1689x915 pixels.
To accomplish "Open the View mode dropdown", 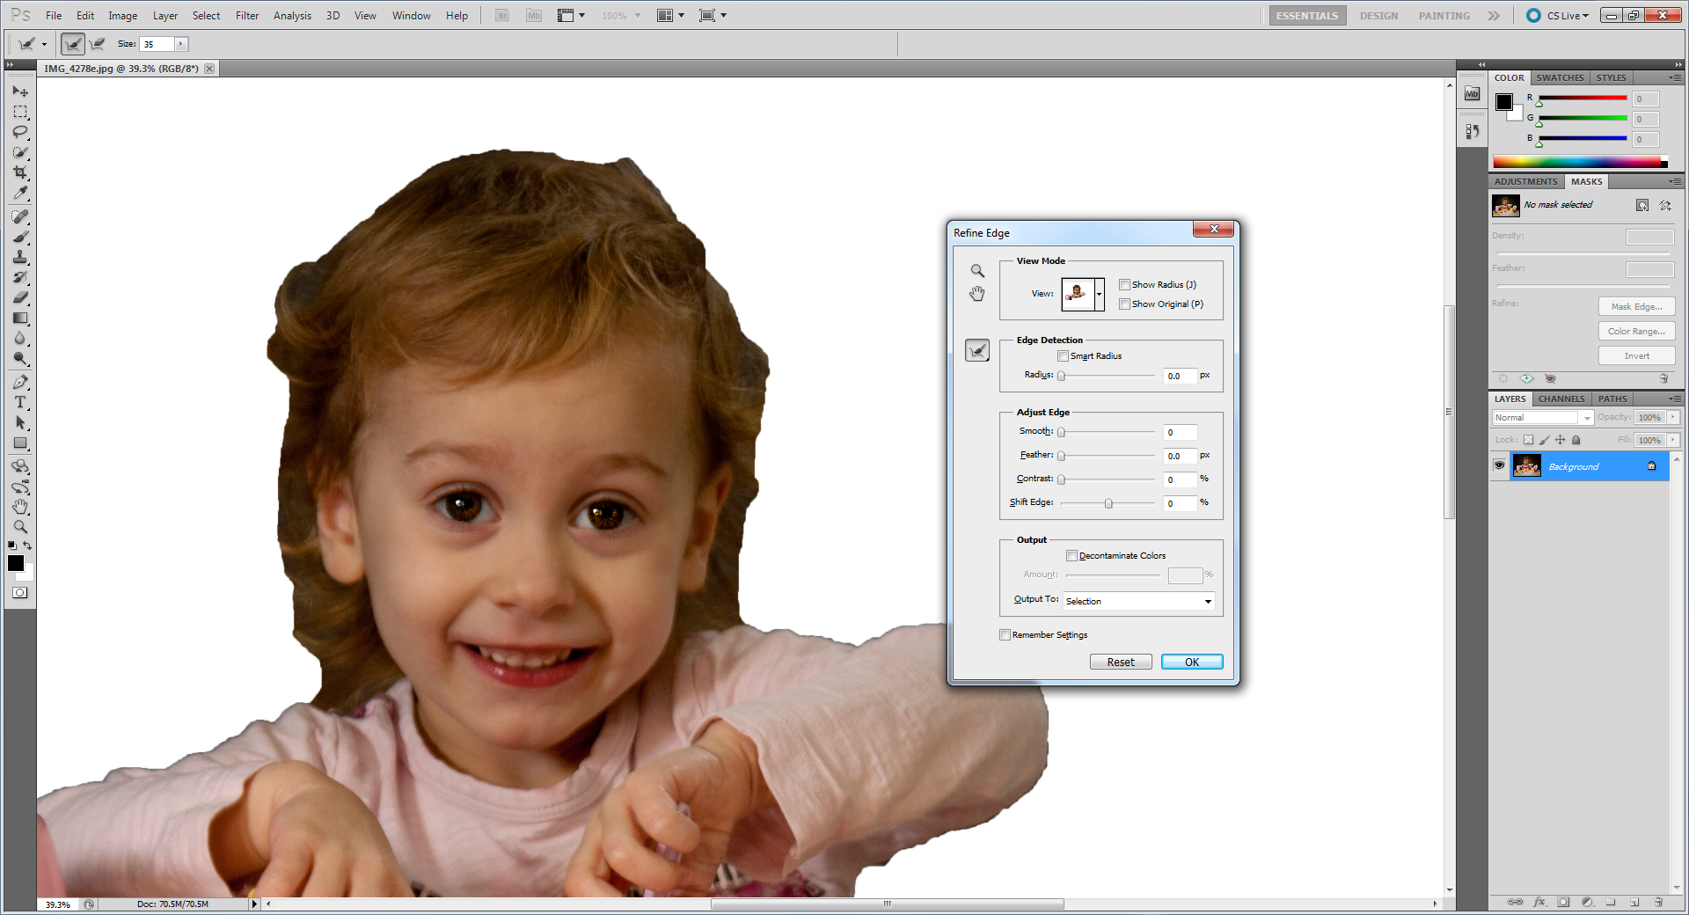I will (1100, 294).
